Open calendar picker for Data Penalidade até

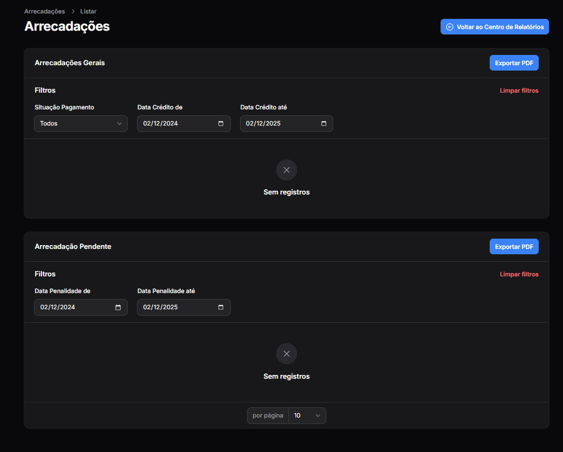pos(221,307)
